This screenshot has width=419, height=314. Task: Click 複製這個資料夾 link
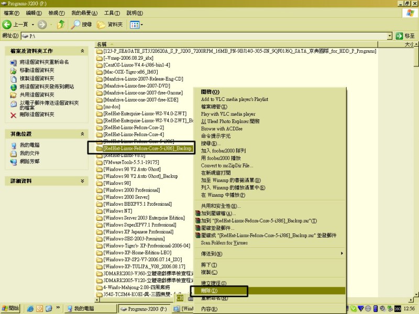tap(37, 78)
